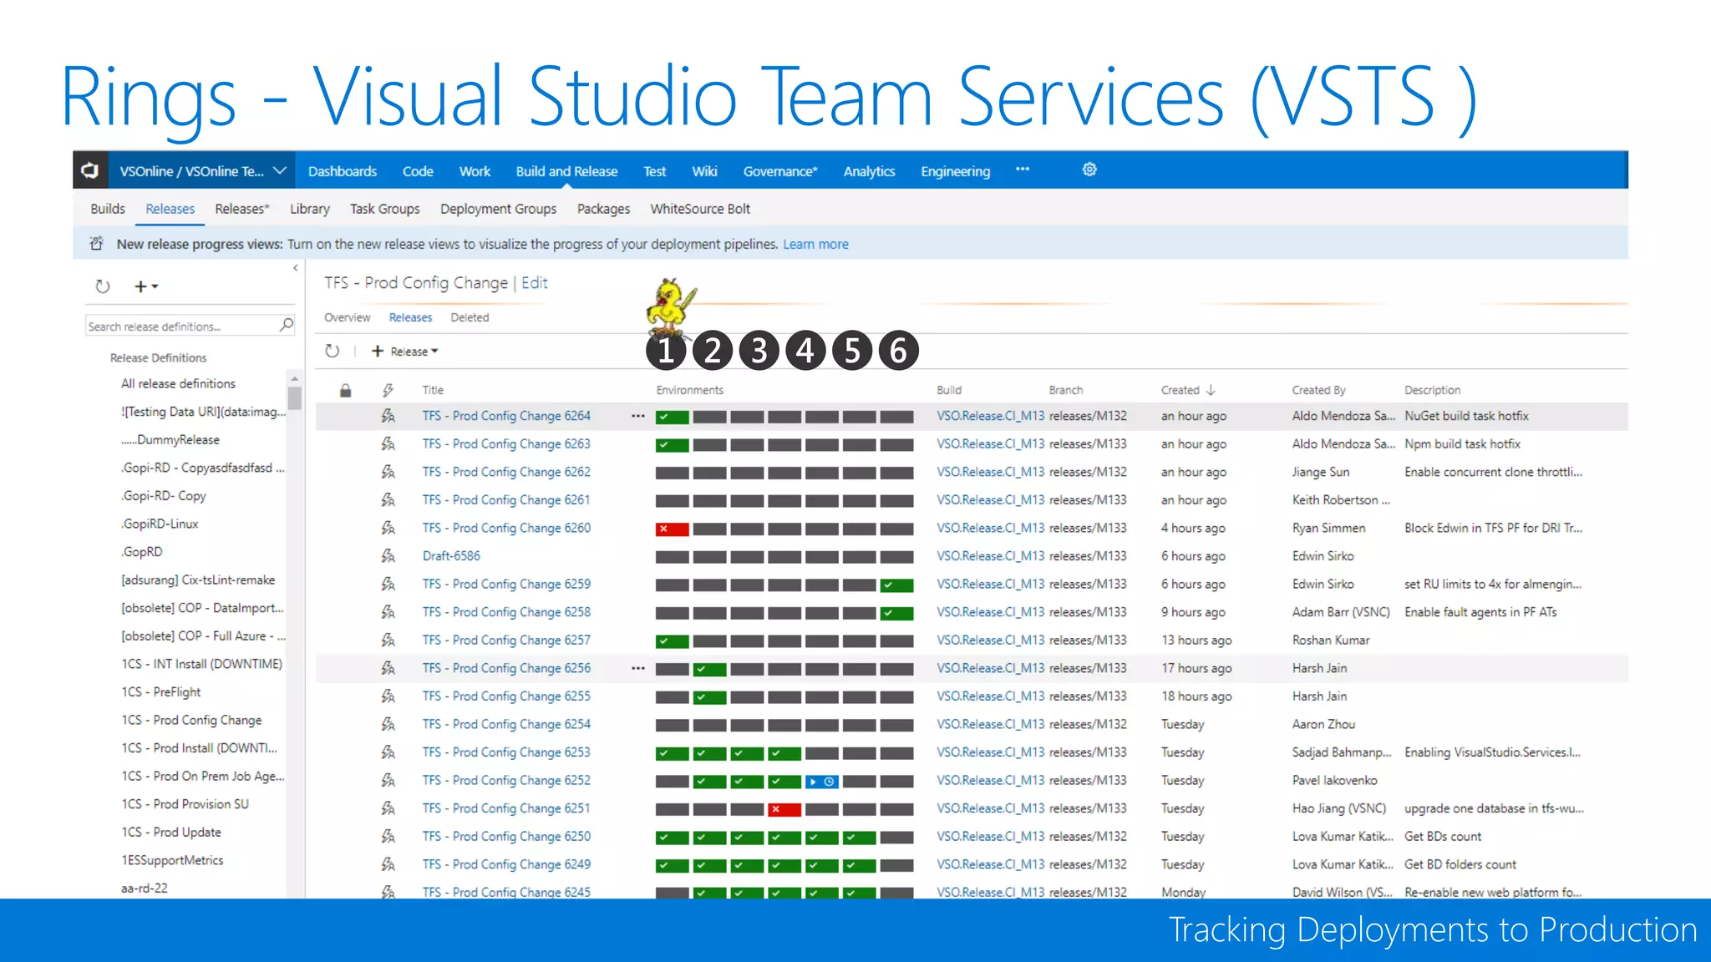Open the WhiteSource Bolt tab
The width and height of the screenshot is (1711, 962).
point(700,209)
